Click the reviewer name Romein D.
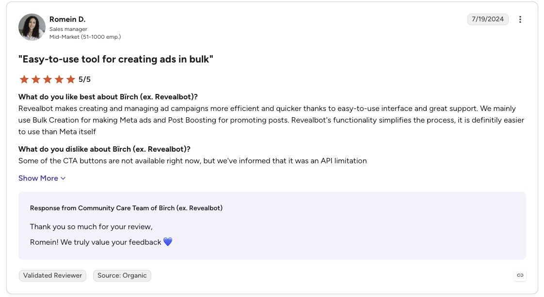 pos(67,19)
